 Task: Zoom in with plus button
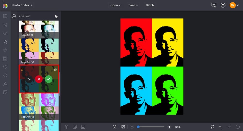[x=169, y=127]
